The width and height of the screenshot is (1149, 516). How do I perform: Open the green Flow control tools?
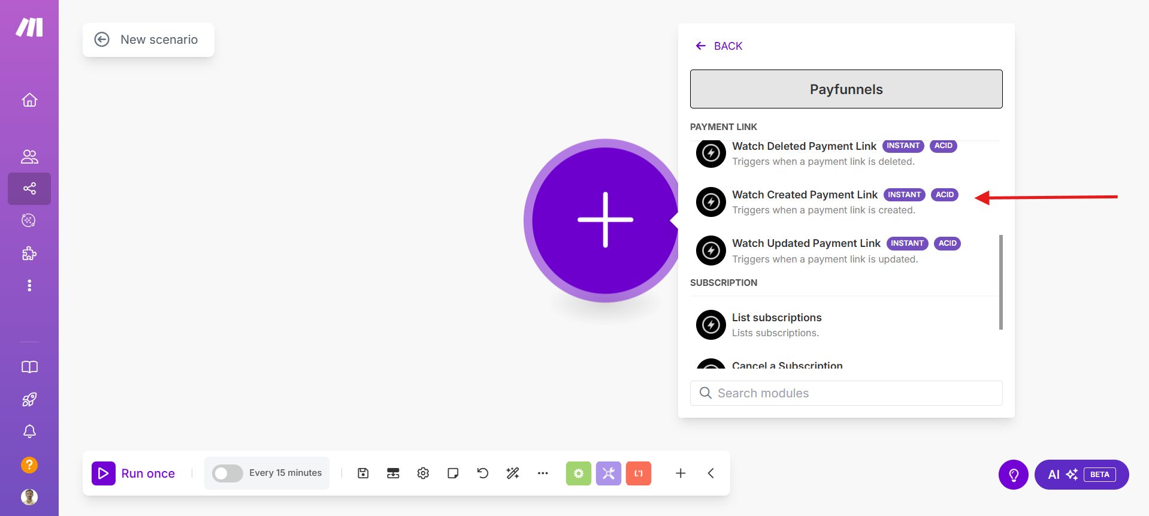[579, 473]
